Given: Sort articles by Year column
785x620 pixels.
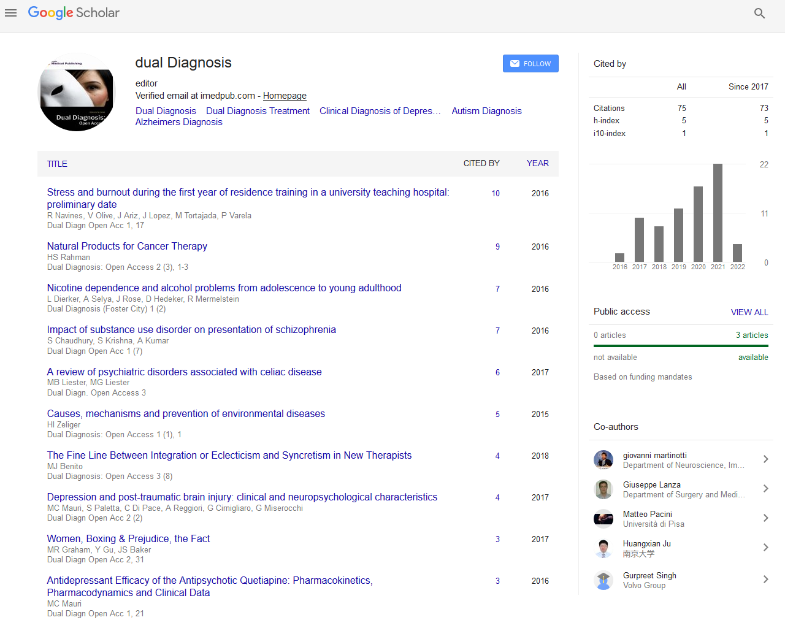Looking at the screenshot, I should 537,163.
